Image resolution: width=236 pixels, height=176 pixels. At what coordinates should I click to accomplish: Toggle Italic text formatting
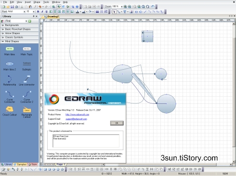coord(42,12)
